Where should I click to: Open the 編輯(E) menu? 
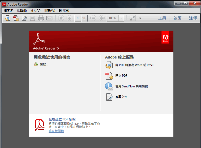point(22,11)
